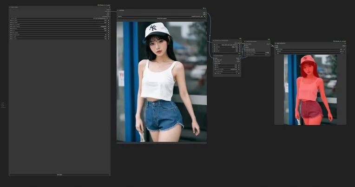Click the first value widget in the red-mask preview node

[x=310, y=49]
